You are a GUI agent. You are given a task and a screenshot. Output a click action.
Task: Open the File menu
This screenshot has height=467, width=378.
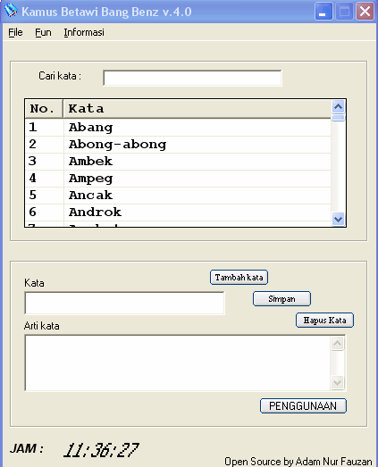(15, 32)
